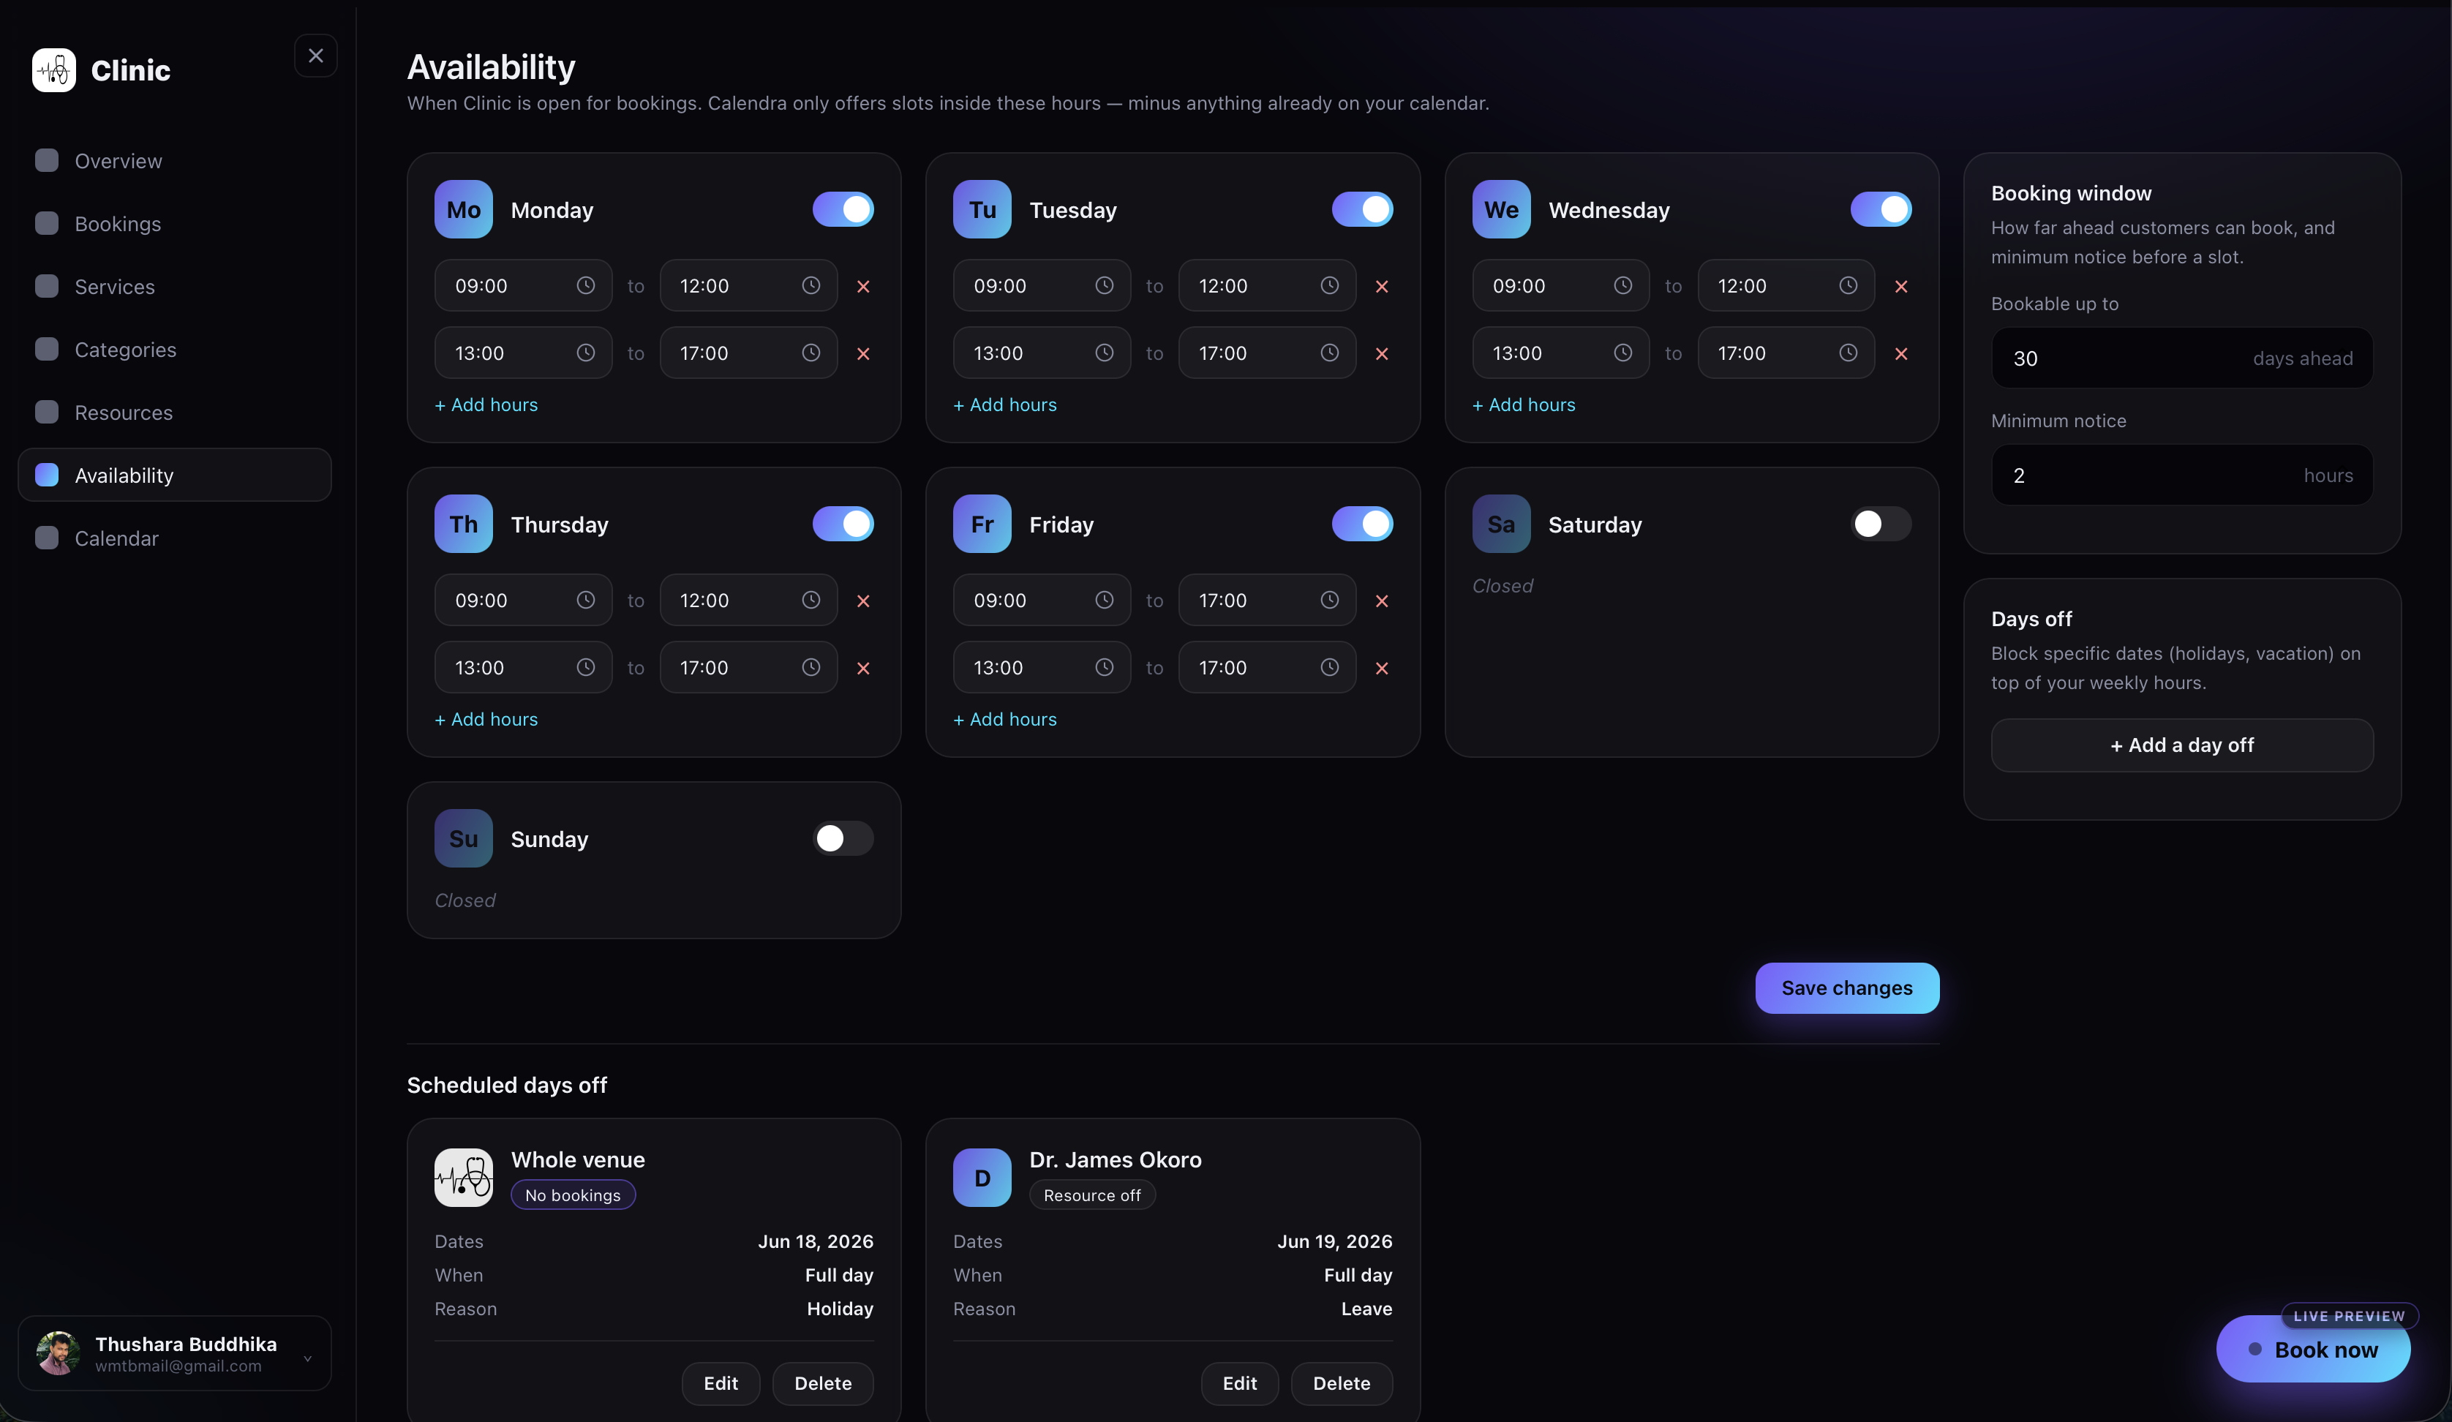Open clock picker for Monday 12:00 end
Screen dimensions: 2452x1422
click(811, 285)
